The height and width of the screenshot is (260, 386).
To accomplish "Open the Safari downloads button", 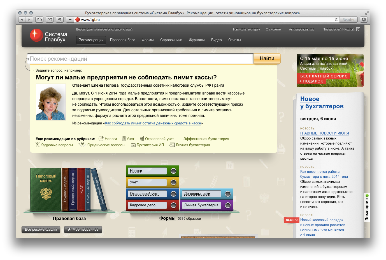I will click(x=364, y=20).
